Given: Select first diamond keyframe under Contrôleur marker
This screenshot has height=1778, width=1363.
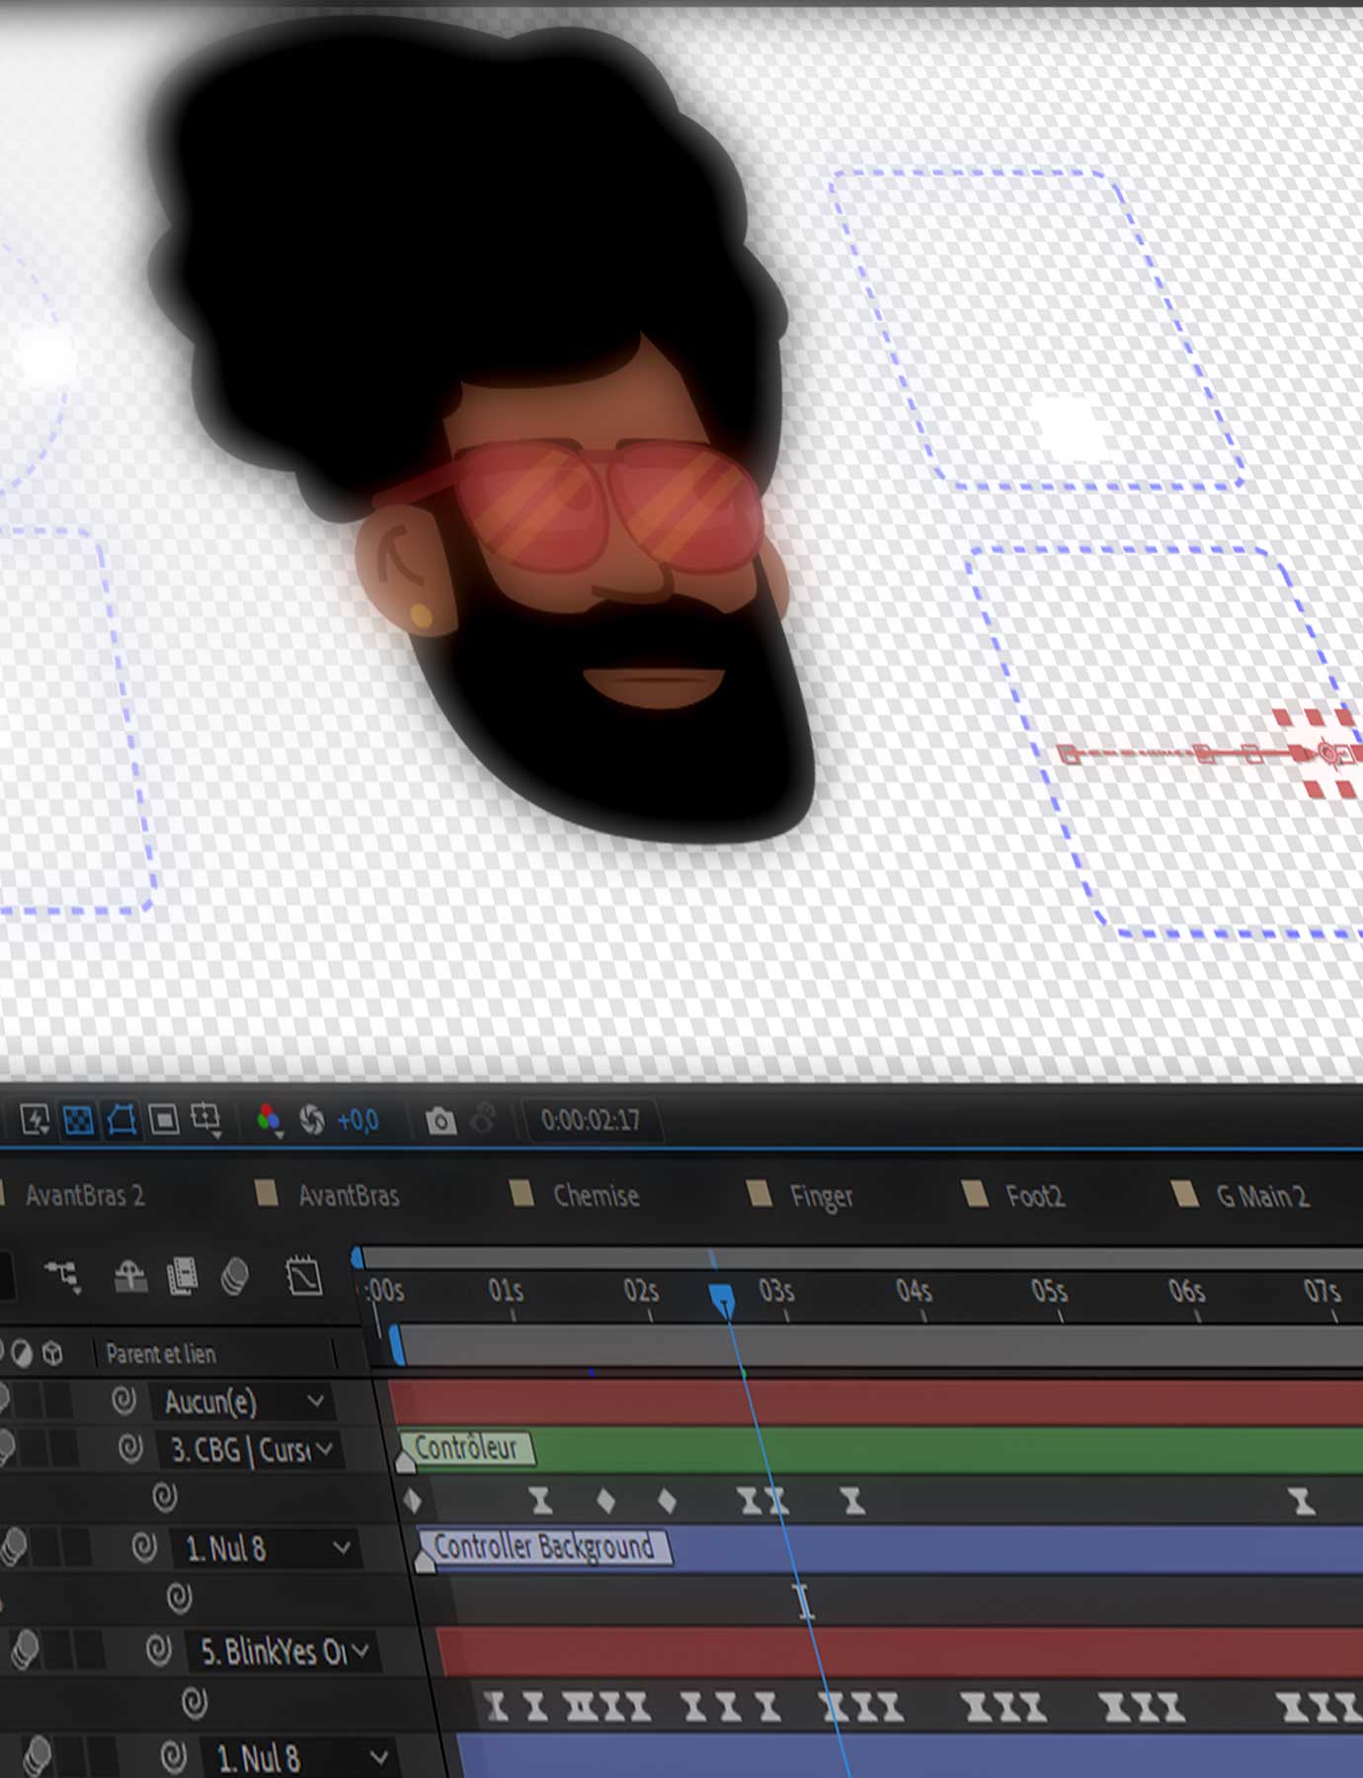Looking at the screenshot, I should [x=413, y=1501].
